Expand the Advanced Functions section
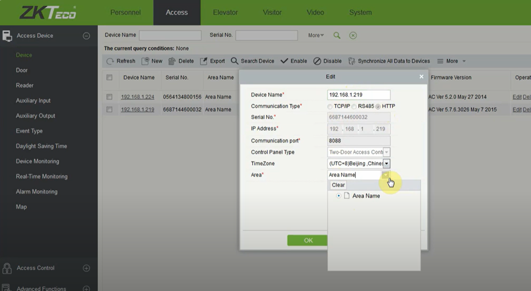This screenshot has height=291, width=531. point(86,289)
